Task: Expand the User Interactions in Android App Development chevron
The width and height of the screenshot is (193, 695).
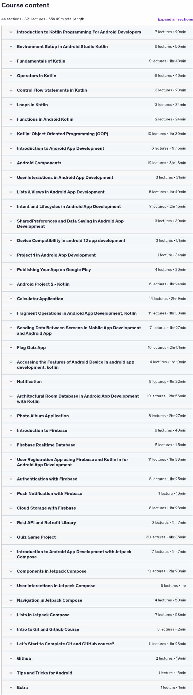Action: [11, 178]
